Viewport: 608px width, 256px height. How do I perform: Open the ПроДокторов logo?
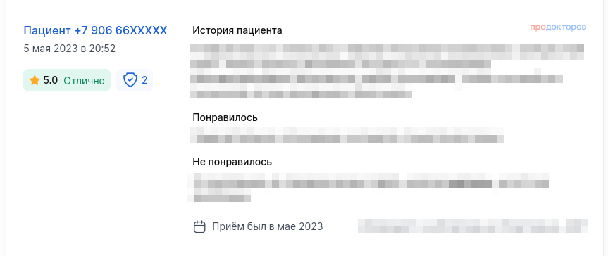click(x=558, y=27)
